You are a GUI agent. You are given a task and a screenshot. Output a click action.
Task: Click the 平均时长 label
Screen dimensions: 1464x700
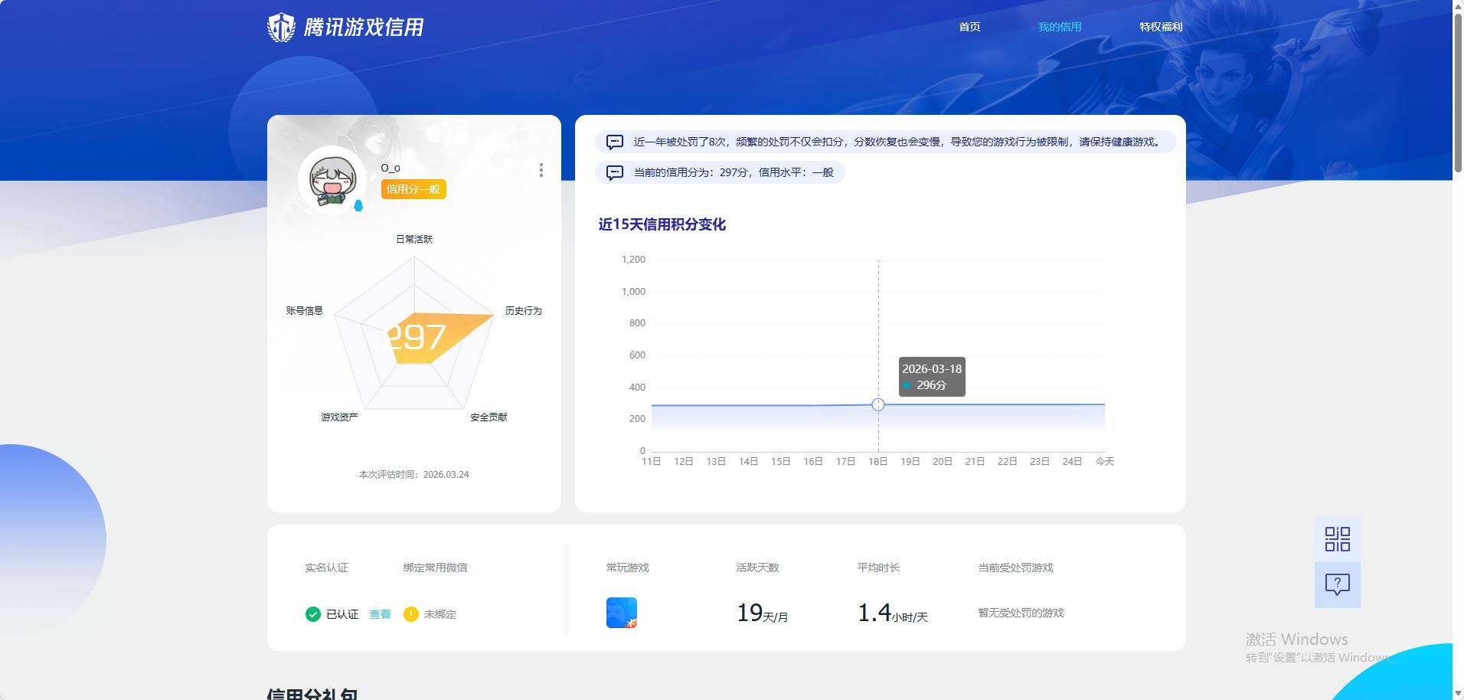[878, 568]
